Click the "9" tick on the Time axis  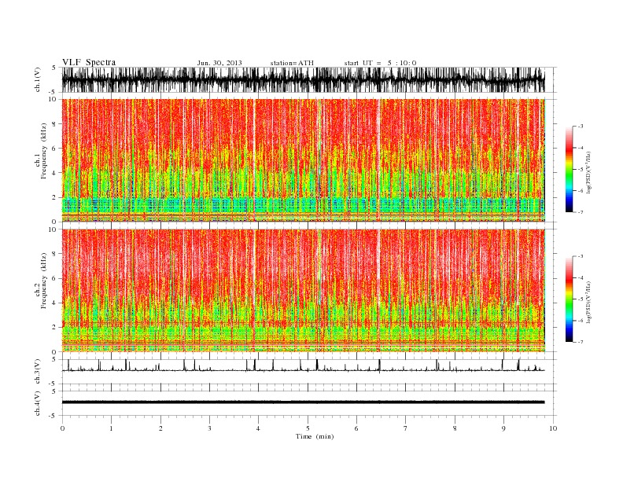503,428
